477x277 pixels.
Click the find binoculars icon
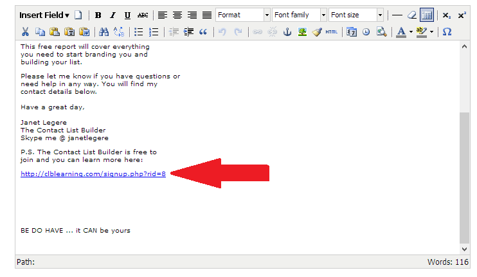coord(104,31)
